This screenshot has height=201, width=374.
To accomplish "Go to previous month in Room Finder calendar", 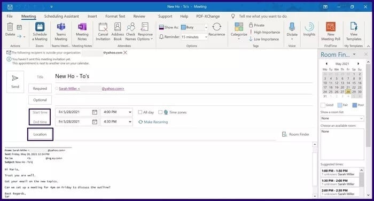I will [x=326, y=64].
